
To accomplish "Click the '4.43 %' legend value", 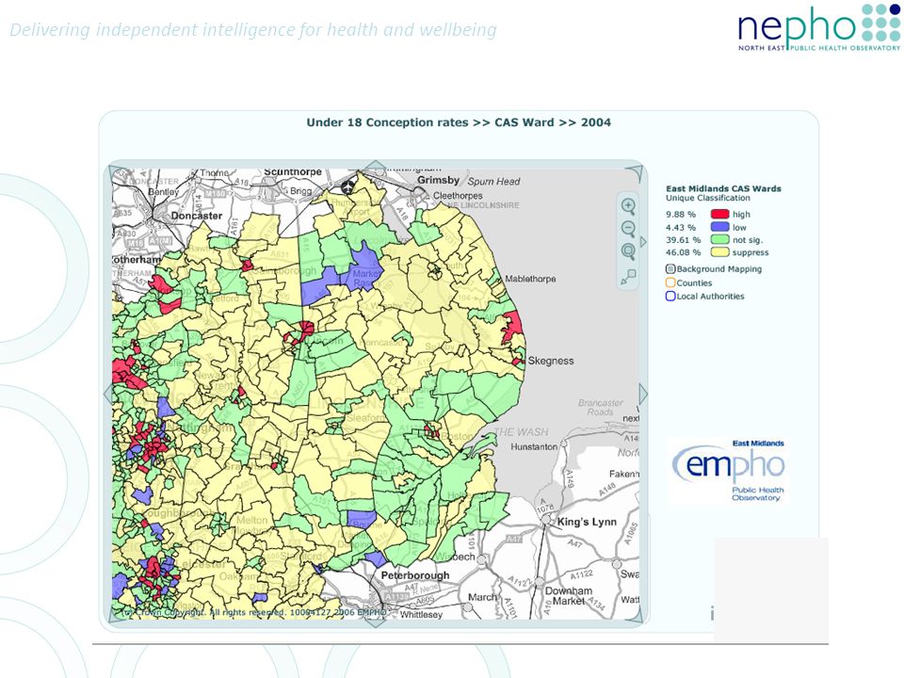I will pyautogui.click(x=681, y=228).
